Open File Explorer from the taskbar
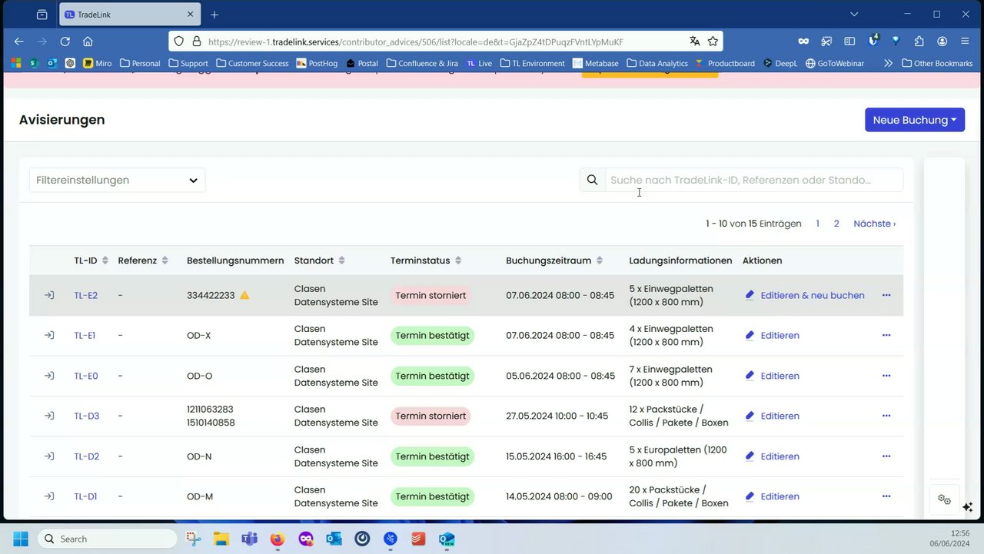 (x=221, y=539)
